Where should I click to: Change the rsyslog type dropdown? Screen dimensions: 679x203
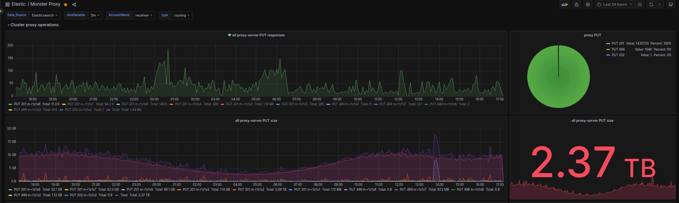point(182,15)
